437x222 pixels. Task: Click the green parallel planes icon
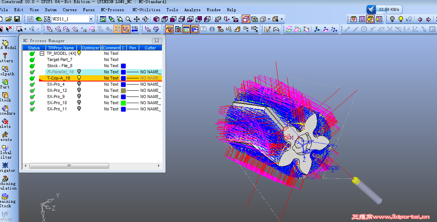tap(289, 29)
